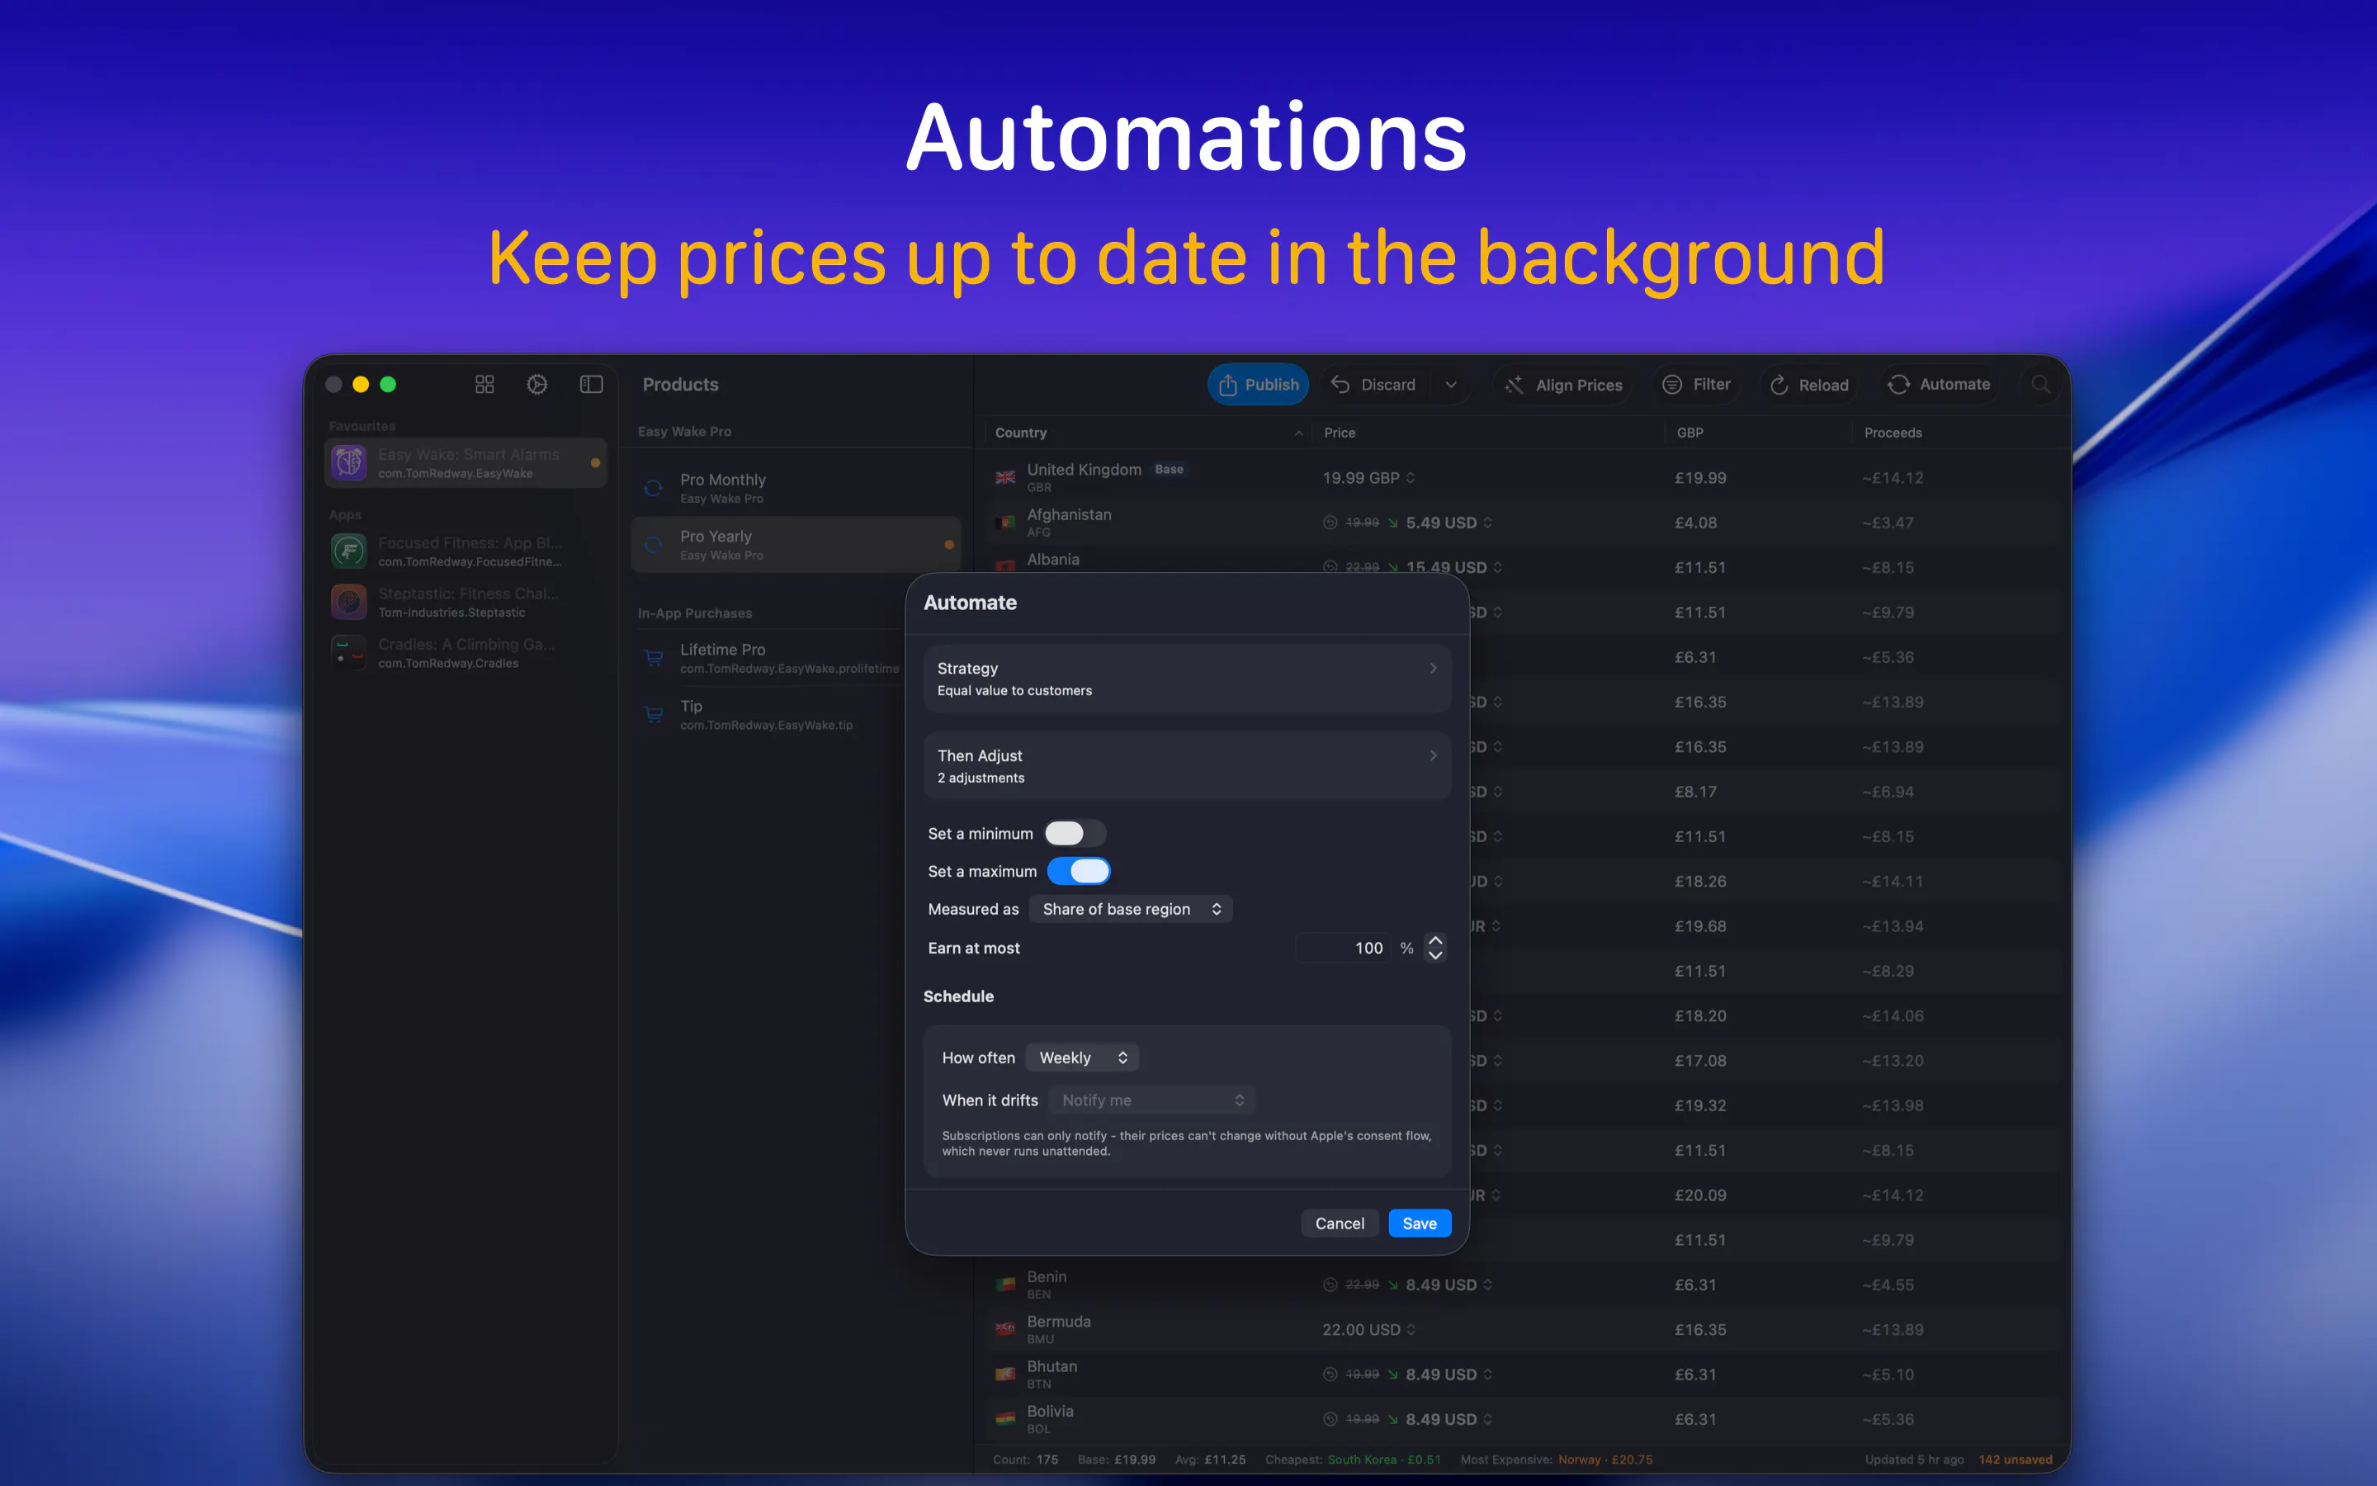Click the Bermuda flag icon
Image resolution: width=2377 pixels, height=1486 pixels.
tap(1004, 1330)
